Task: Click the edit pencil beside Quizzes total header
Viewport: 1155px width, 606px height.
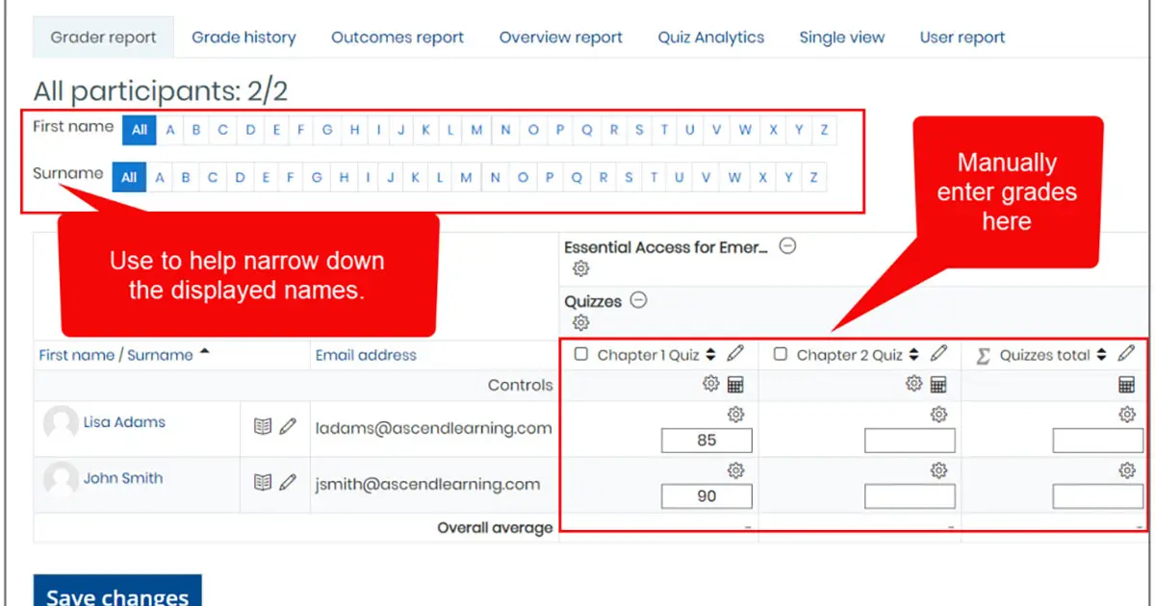Action: point(1126,354)
